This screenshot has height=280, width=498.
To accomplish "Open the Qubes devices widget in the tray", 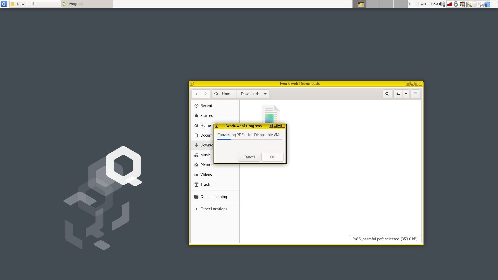I will coord(462,4).
